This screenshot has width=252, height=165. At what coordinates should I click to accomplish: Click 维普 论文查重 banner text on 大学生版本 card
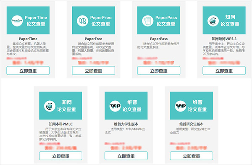point(132,106)
